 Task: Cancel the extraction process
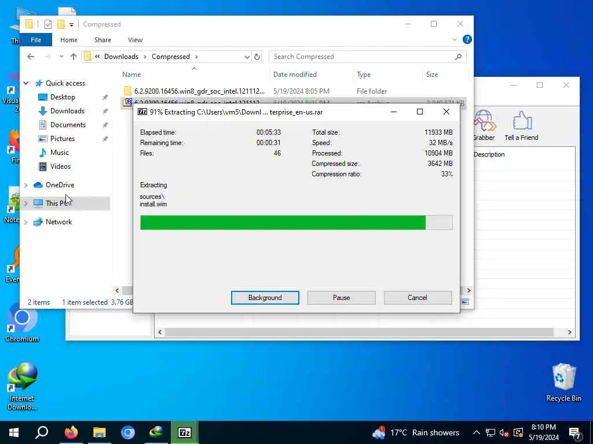pyautogui.click(x=418, y=298)
